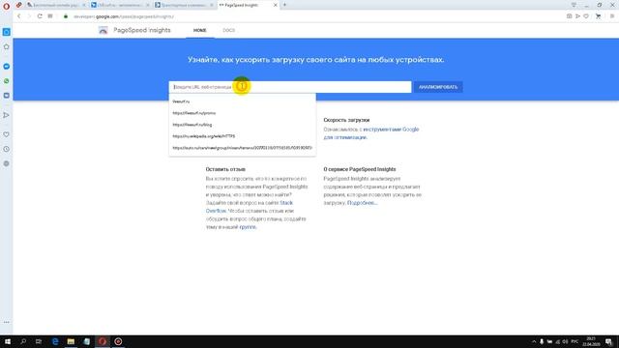Show hidden system tray icons

tap(534, 341)
